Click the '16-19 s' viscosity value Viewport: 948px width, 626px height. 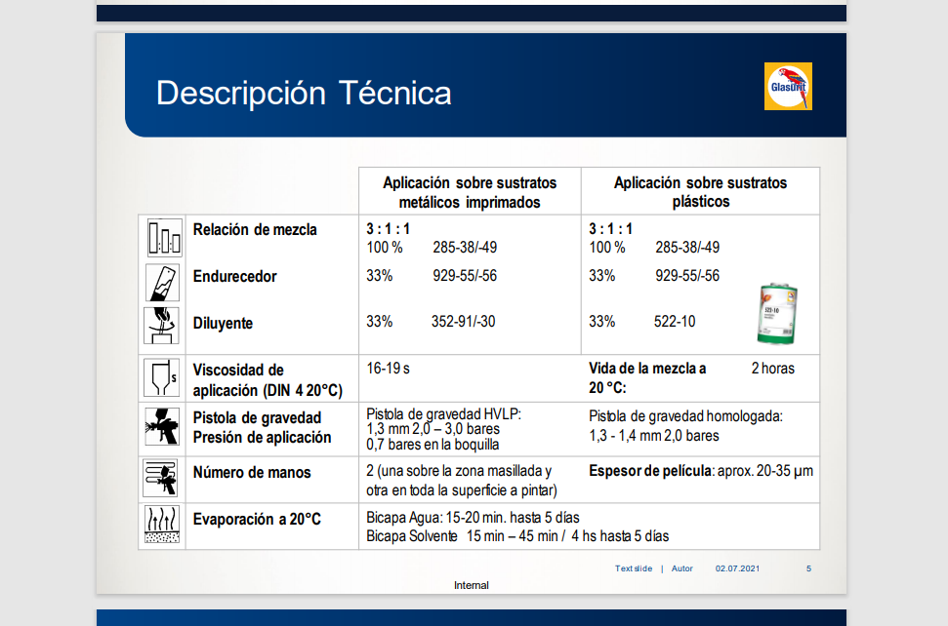point(388,369)
